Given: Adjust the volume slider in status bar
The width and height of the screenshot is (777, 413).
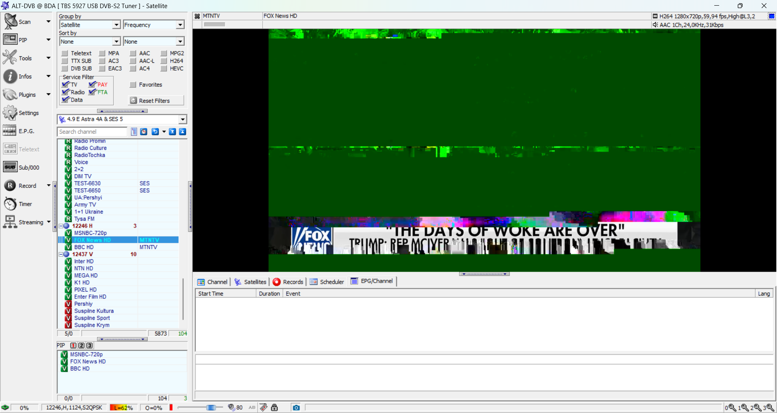Looking at the screenshot, I should 200,407.
